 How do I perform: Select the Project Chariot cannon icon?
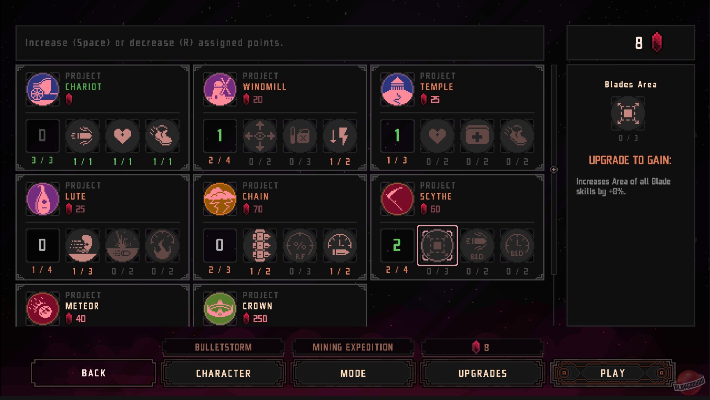(43, 90)
